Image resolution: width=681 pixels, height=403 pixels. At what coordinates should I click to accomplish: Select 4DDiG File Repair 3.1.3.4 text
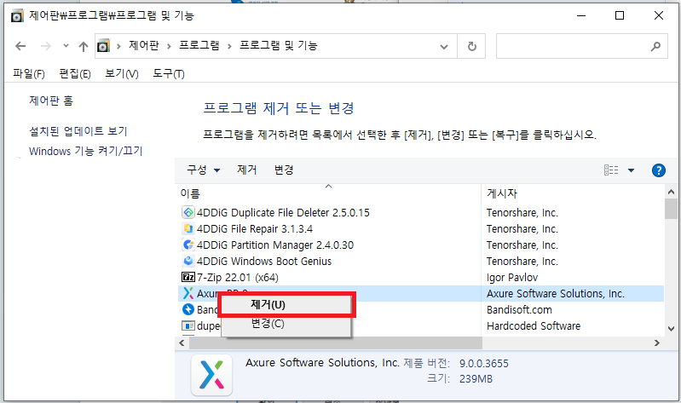pos(255,229)
